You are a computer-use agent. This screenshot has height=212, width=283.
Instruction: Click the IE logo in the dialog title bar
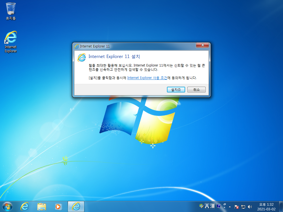pyautogui.click(x=77, y=46)
